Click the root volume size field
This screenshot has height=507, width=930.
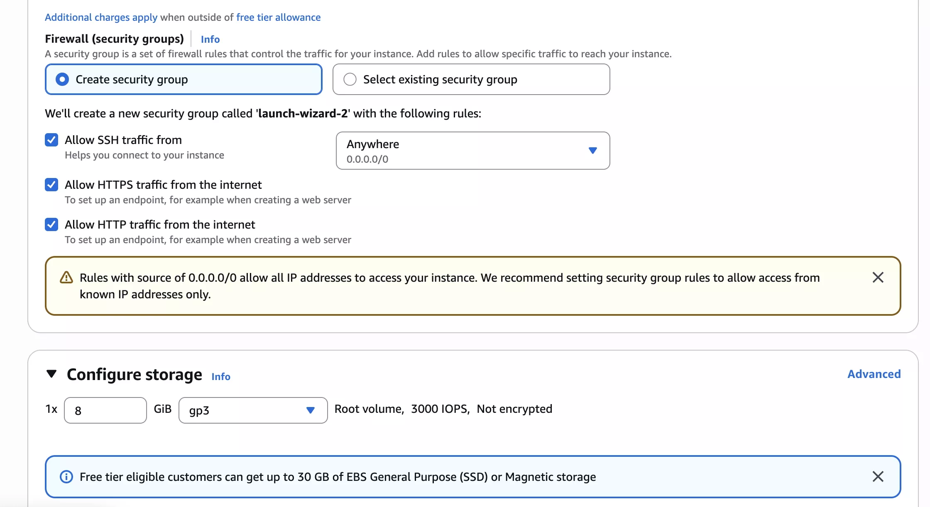(105, 410)
